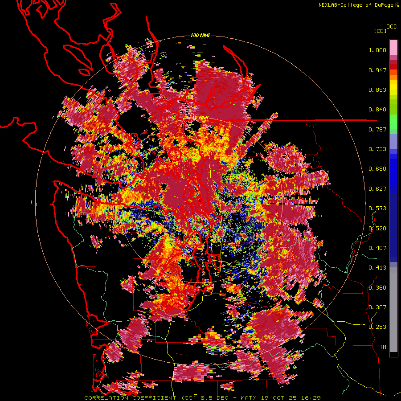Click the TH legend label

383,347
